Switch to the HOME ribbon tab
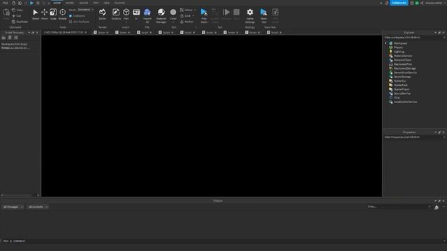Viewport: 447px width, 251px height. (x=57, y=3)
